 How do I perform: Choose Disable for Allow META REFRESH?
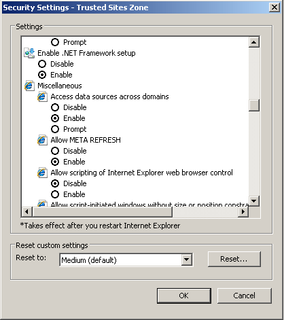pyautogui.click(x=55, y=151)
